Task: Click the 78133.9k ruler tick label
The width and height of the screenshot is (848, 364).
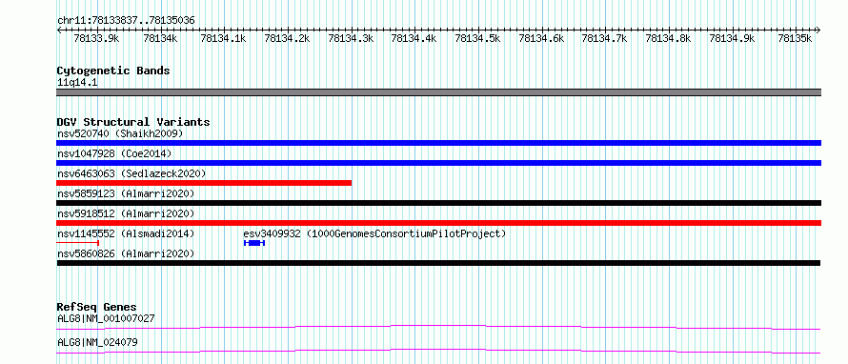Action: click(97, 38)
